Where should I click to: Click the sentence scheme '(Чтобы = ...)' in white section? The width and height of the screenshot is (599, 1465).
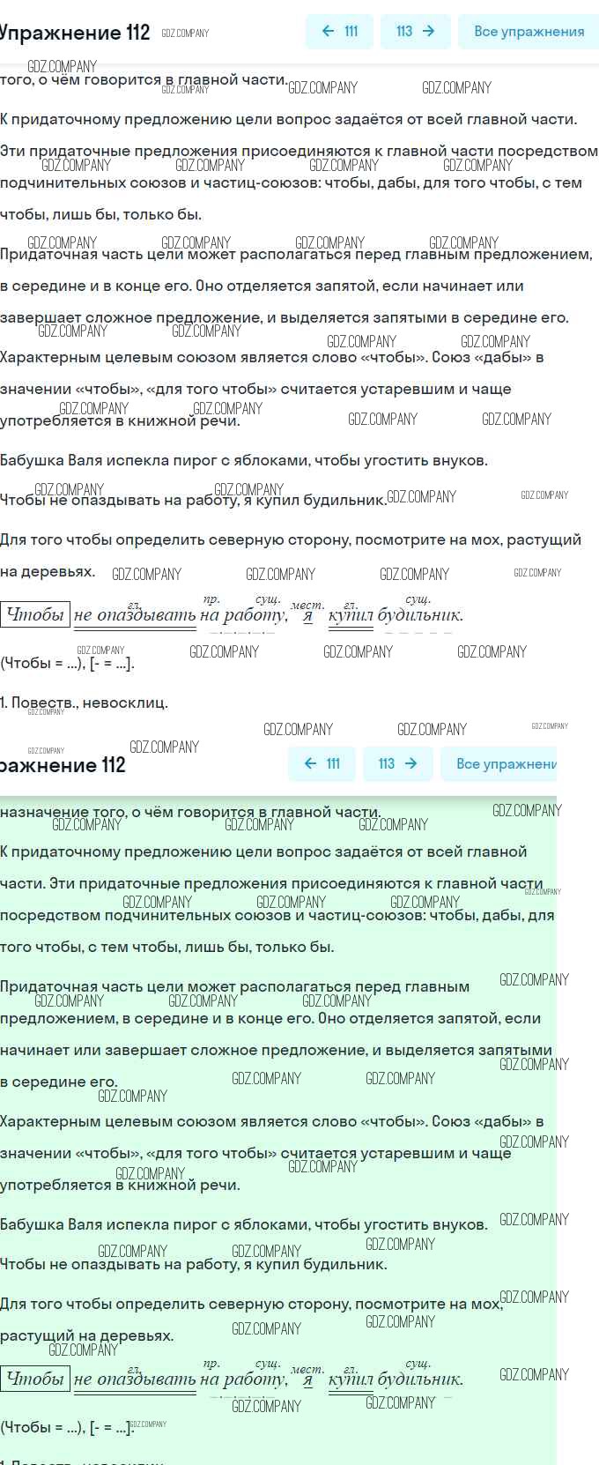pos(68,664)
